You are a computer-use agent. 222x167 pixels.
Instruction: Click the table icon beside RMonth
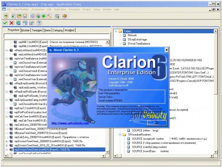click(124, 35)
